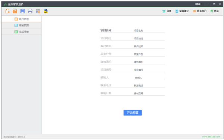
Task: Open the www.aec188.com link in status bar
Action: (x=211, y=137)
